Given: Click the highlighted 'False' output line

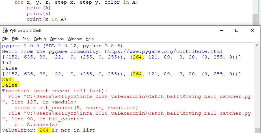Looking at the screenshot, I should (x=10, y=85).
